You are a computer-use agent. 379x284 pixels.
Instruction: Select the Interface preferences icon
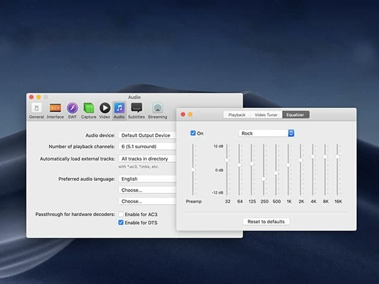(x=55, y=110)
